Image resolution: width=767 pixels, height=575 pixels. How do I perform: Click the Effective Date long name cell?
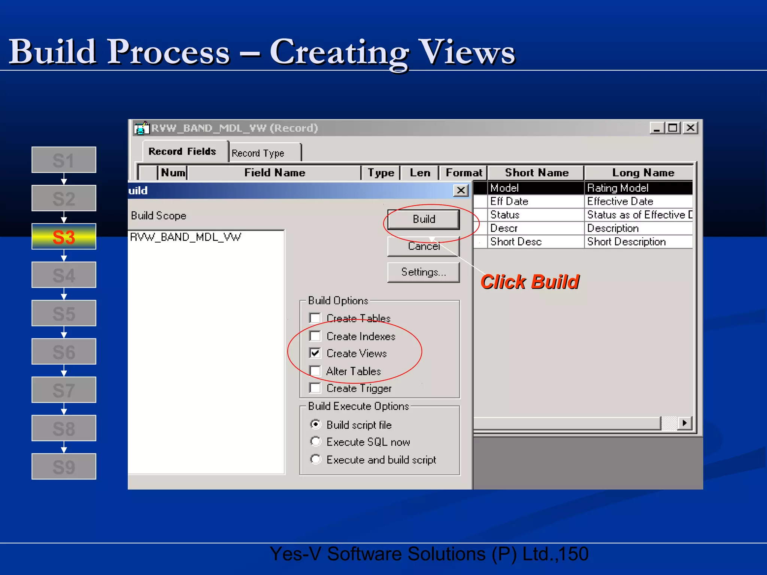[x=639, y=201]
